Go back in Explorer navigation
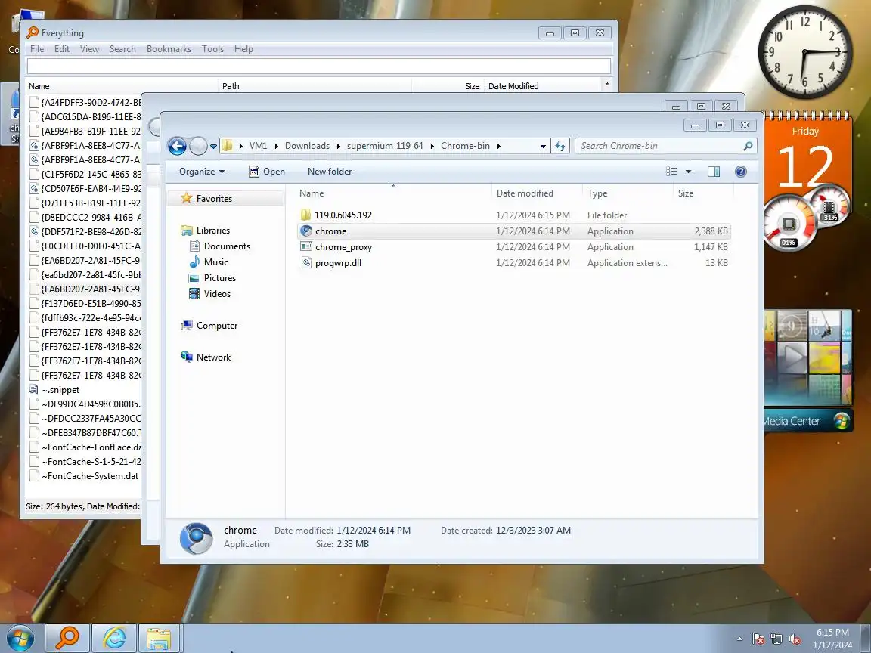The width and height of the screenshot is (871, 653). tap(177, 146)
